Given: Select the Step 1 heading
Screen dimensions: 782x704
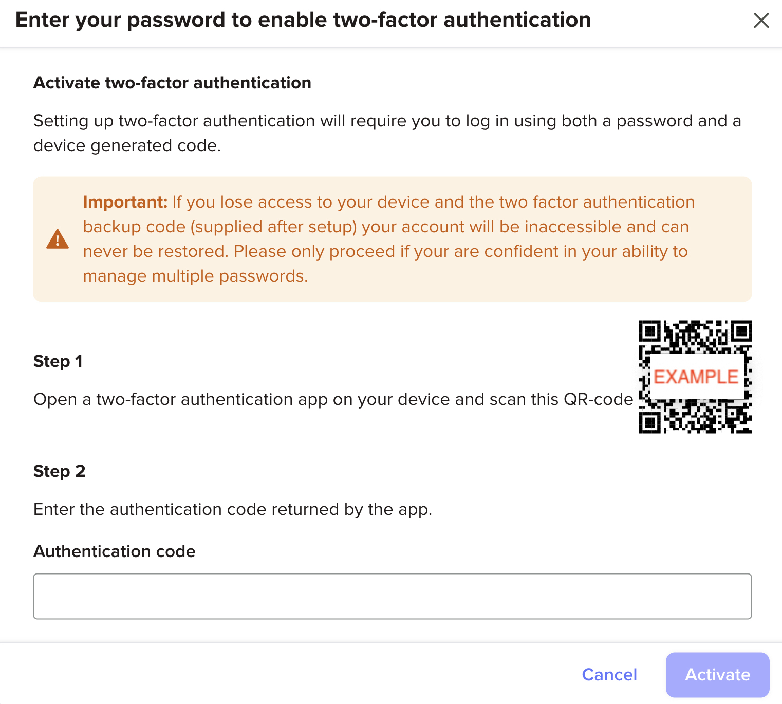Looking at the screenshot, I should [x=58, y=361].
